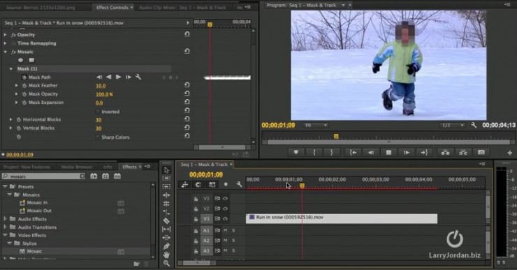517x270 pixels.
Task: Select the Zoom magnifier tool
Action: (x=166, y=263)
